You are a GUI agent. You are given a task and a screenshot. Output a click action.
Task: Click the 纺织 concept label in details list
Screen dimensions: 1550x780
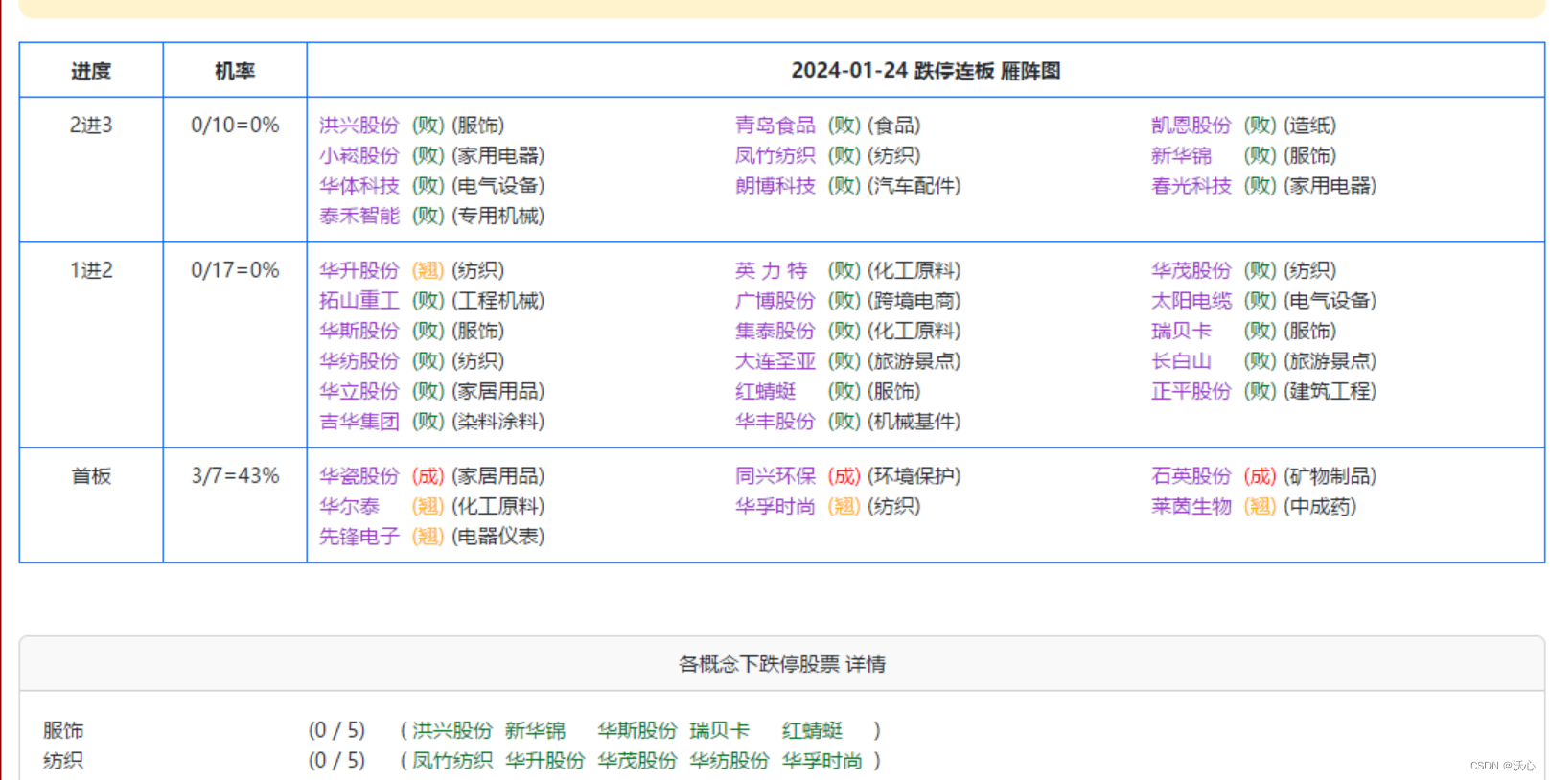pos(63,761)
